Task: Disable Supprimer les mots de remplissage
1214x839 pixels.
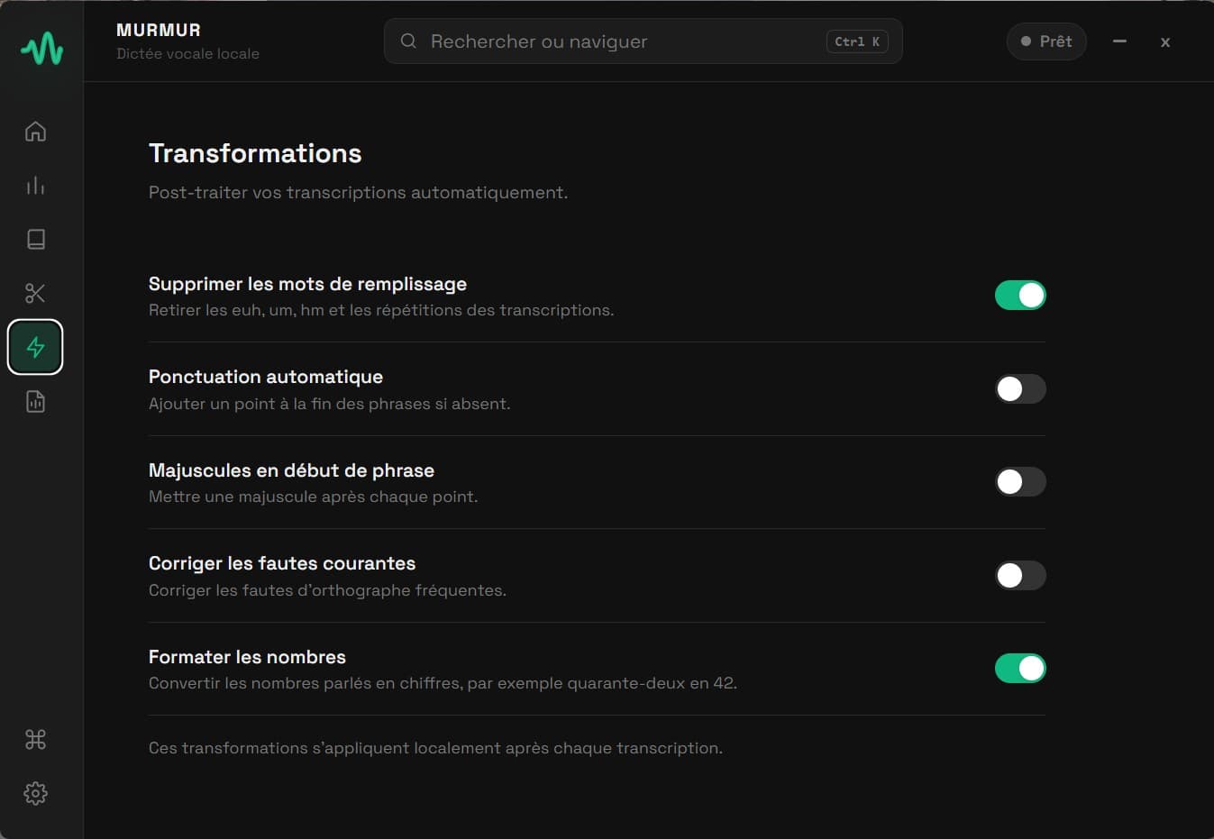Action: point(1020,296)
